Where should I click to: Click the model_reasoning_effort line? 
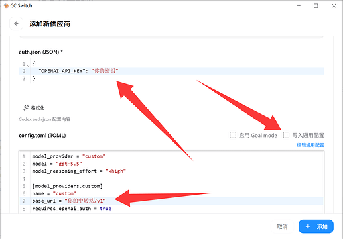click(79, 171)
